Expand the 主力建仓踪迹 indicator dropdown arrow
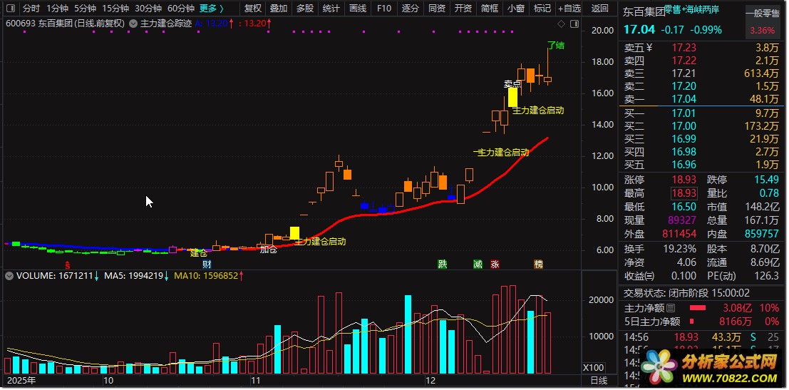The image size is (789, 390). tap(133, 23)
